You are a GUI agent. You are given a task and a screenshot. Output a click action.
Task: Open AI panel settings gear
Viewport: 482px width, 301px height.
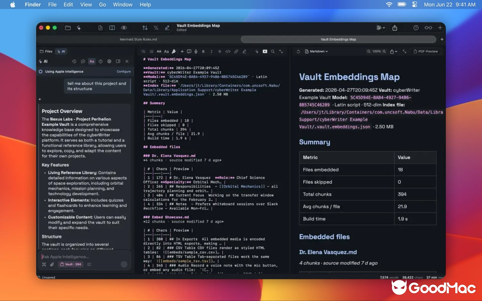coord(109,61)
